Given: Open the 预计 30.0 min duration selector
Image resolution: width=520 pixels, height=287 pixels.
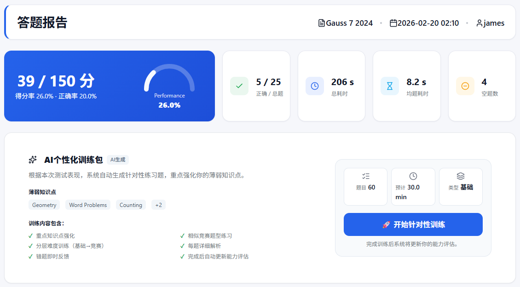Looking at the screenshot, I should tap(413, 186).
